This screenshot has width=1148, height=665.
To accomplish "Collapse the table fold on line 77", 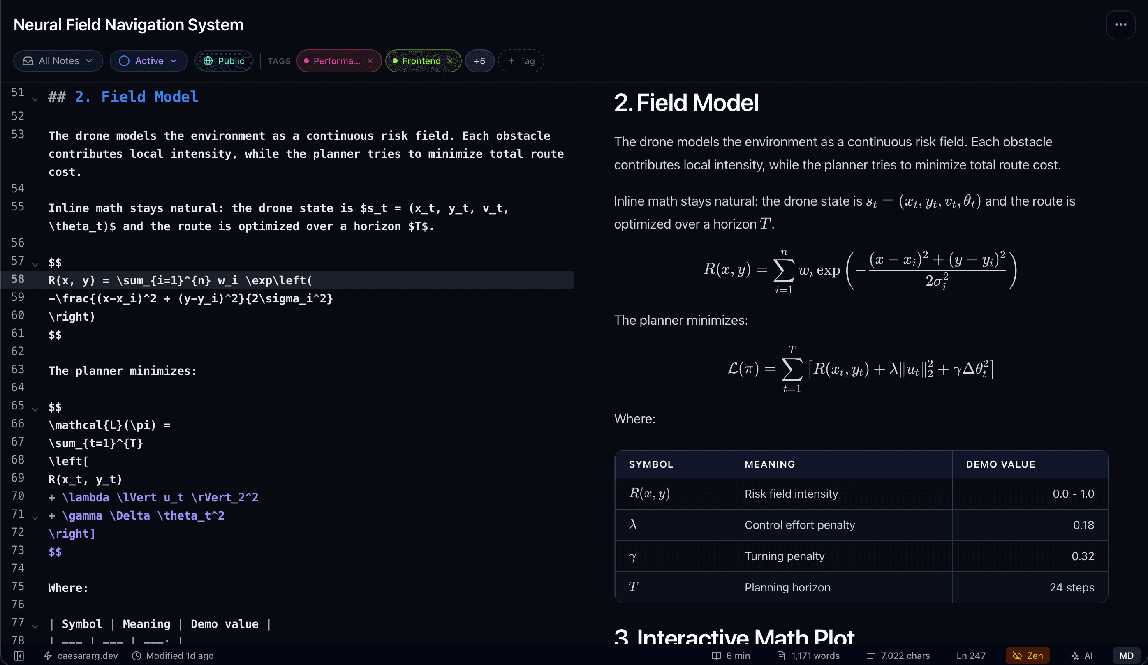I will tap(35, 626).
